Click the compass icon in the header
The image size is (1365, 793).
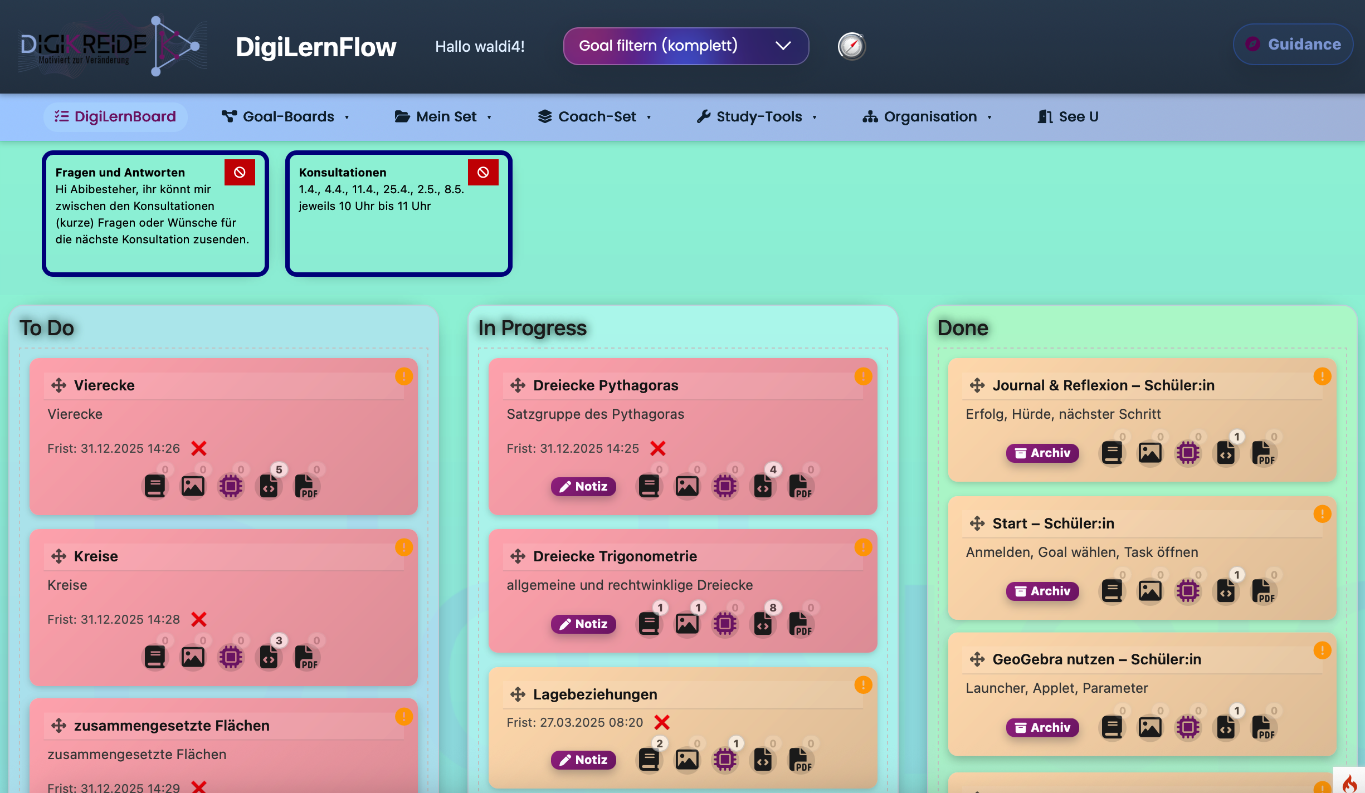[851, 46]
